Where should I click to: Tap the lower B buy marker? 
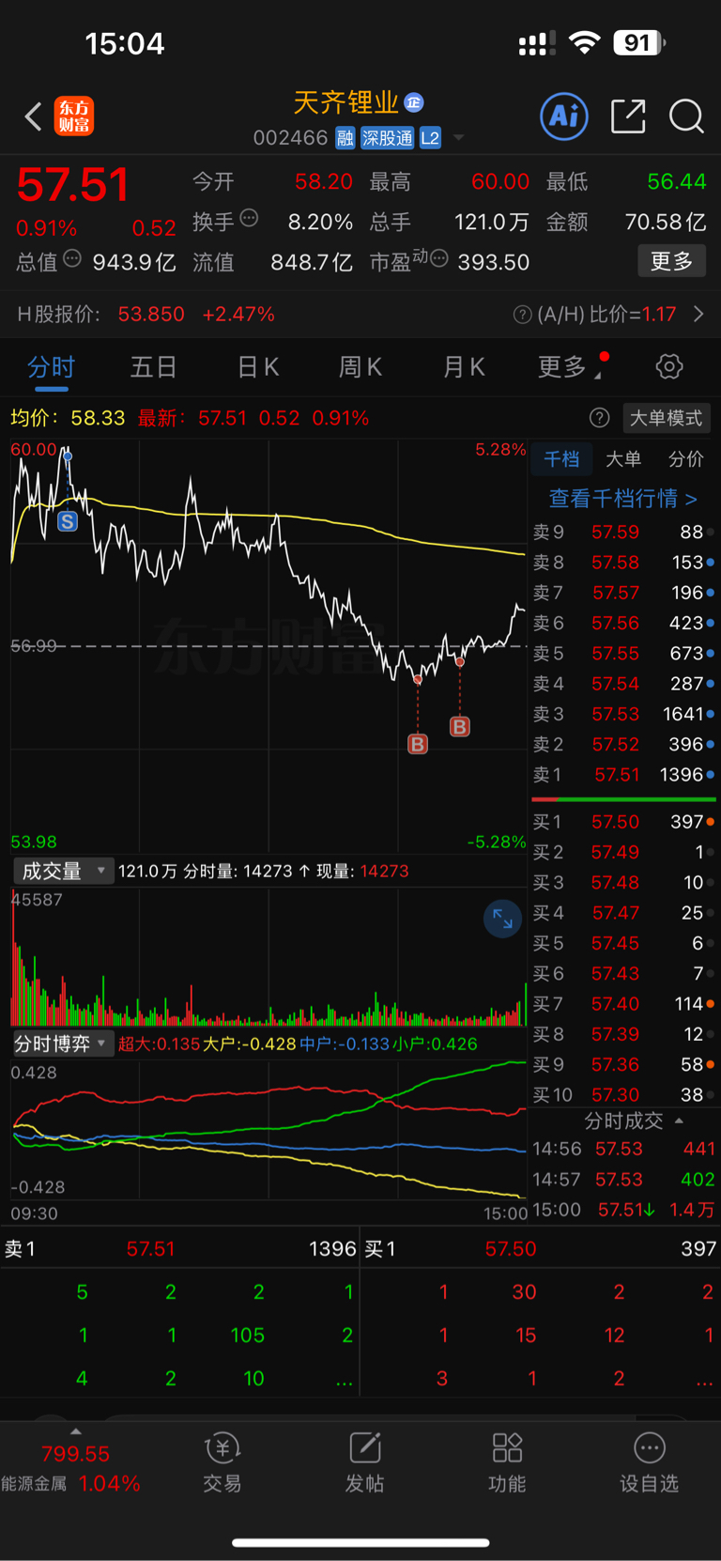click(x=418, y=744)
